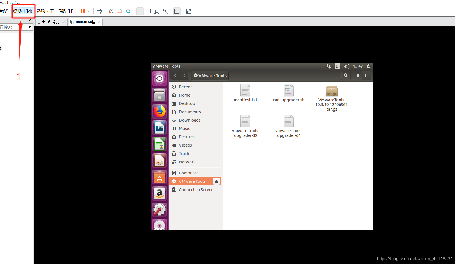
Task: Open the 帮助(H) menu
Action: [x=66, y=11]
